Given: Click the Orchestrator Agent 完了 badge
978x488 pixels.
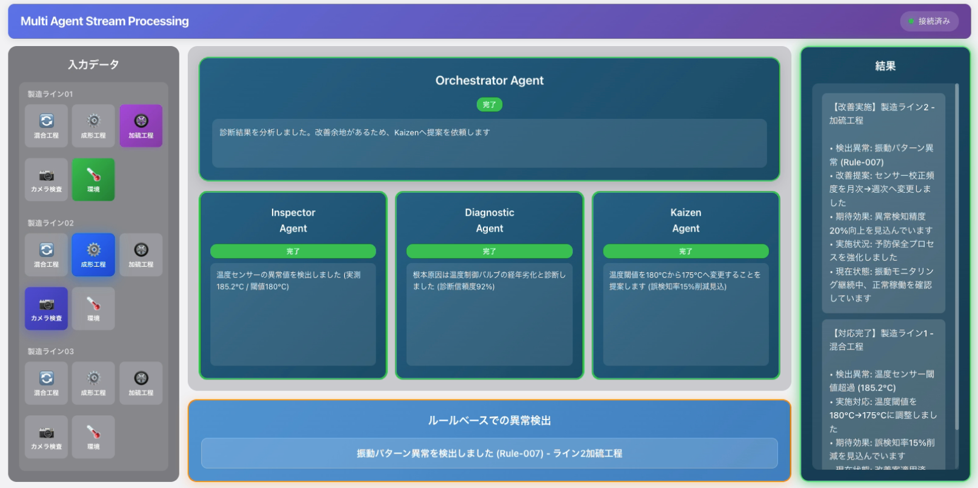Looking at the screenshot, I should coord(490,105).
